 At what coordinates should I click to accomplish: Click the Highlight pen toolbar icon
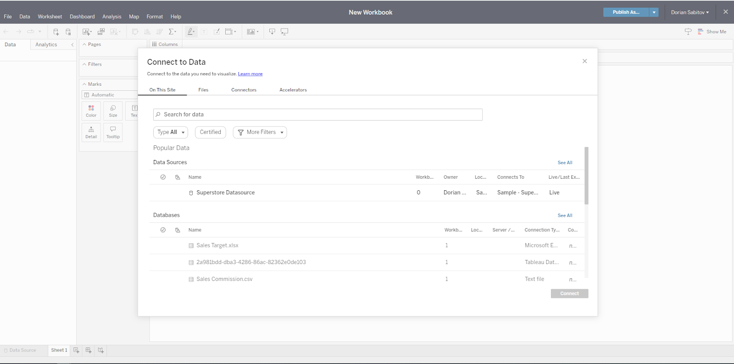[x=191, y=32]
